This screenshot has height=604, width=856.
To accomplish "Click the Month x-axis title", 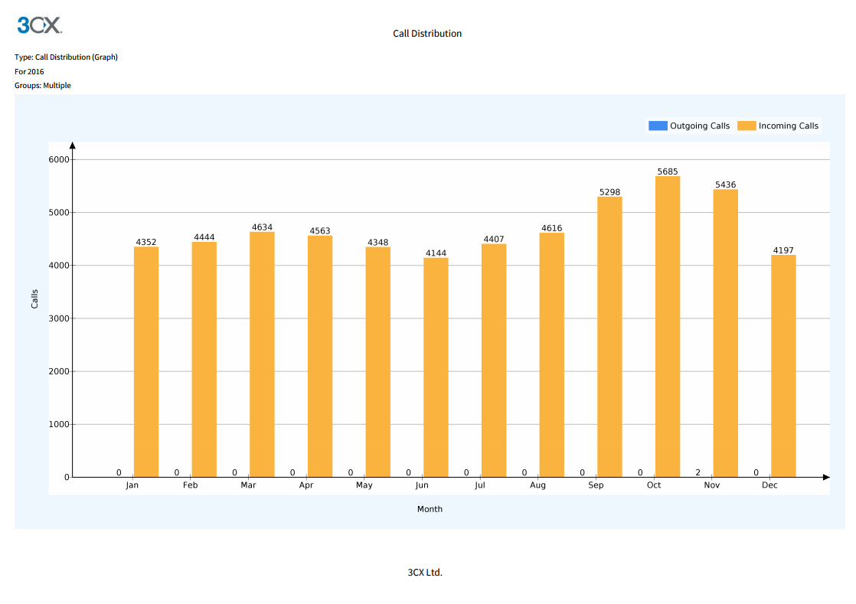I will tap(430, 509).
